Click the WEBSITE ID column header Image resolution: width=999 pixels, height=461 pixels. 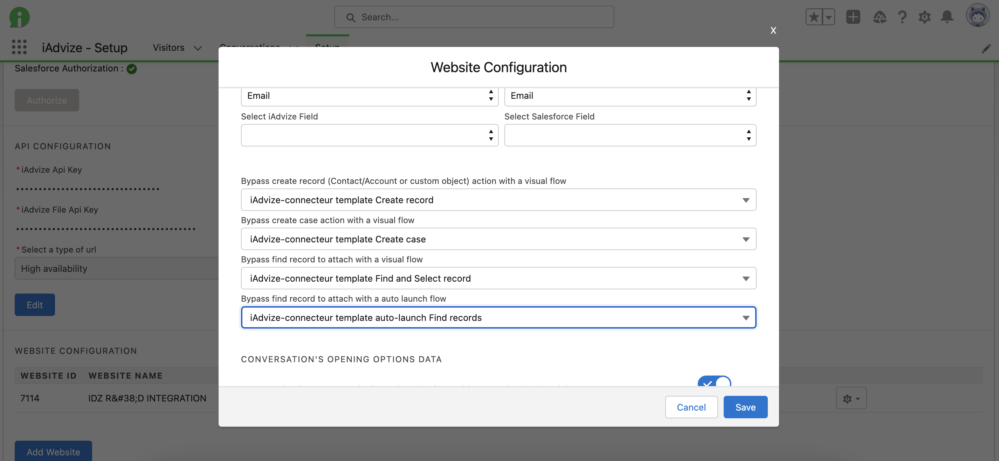click(48, 375)
